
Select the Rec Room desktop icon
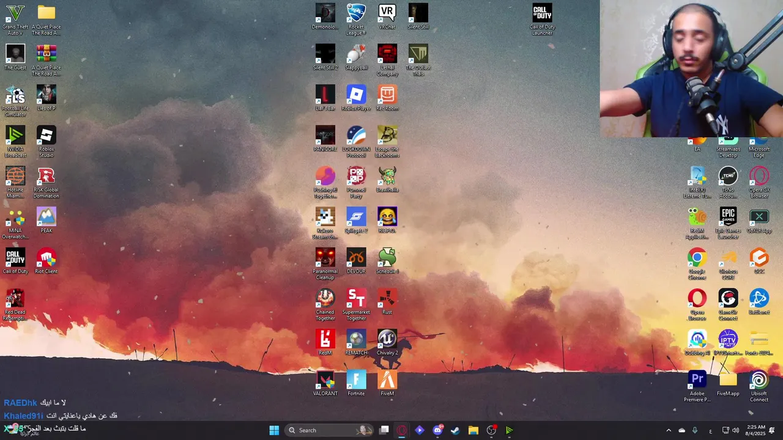pos(387,98)
